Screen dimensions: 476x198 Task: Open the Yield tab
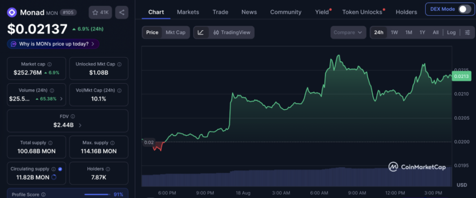pos(322,12)
